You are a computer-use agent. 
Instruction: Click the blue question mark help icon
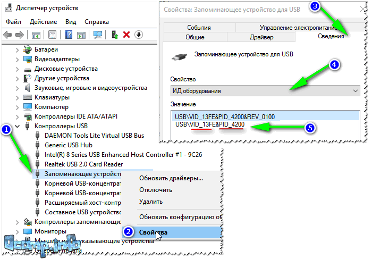coord(69,35)
